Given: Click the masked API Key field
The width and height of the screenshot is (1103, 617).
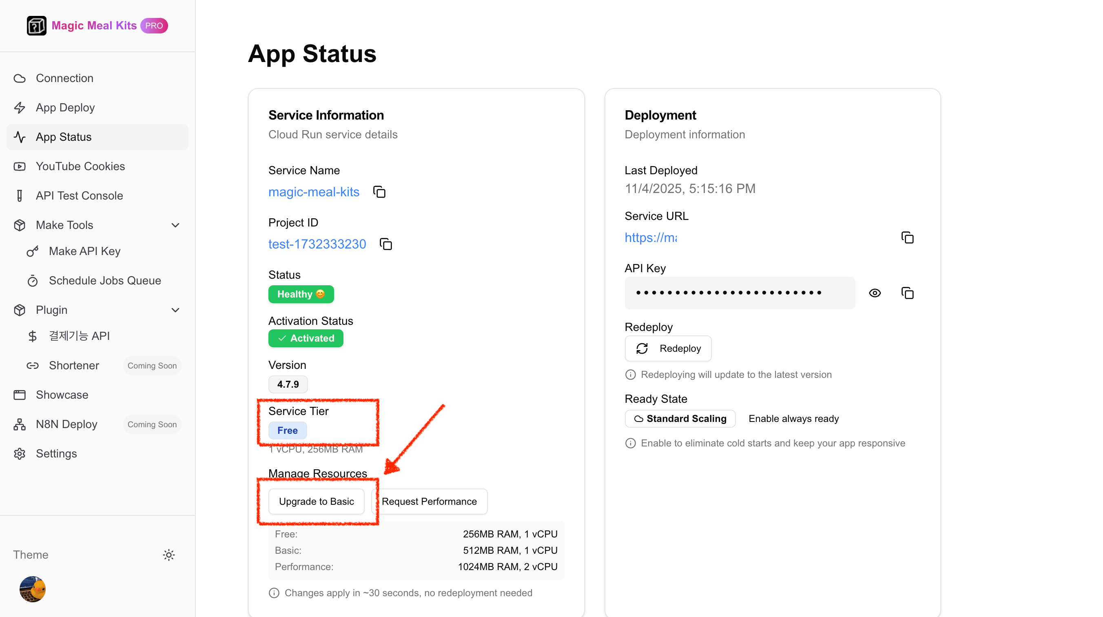Looking at the screenshot, I should [740, 293].
